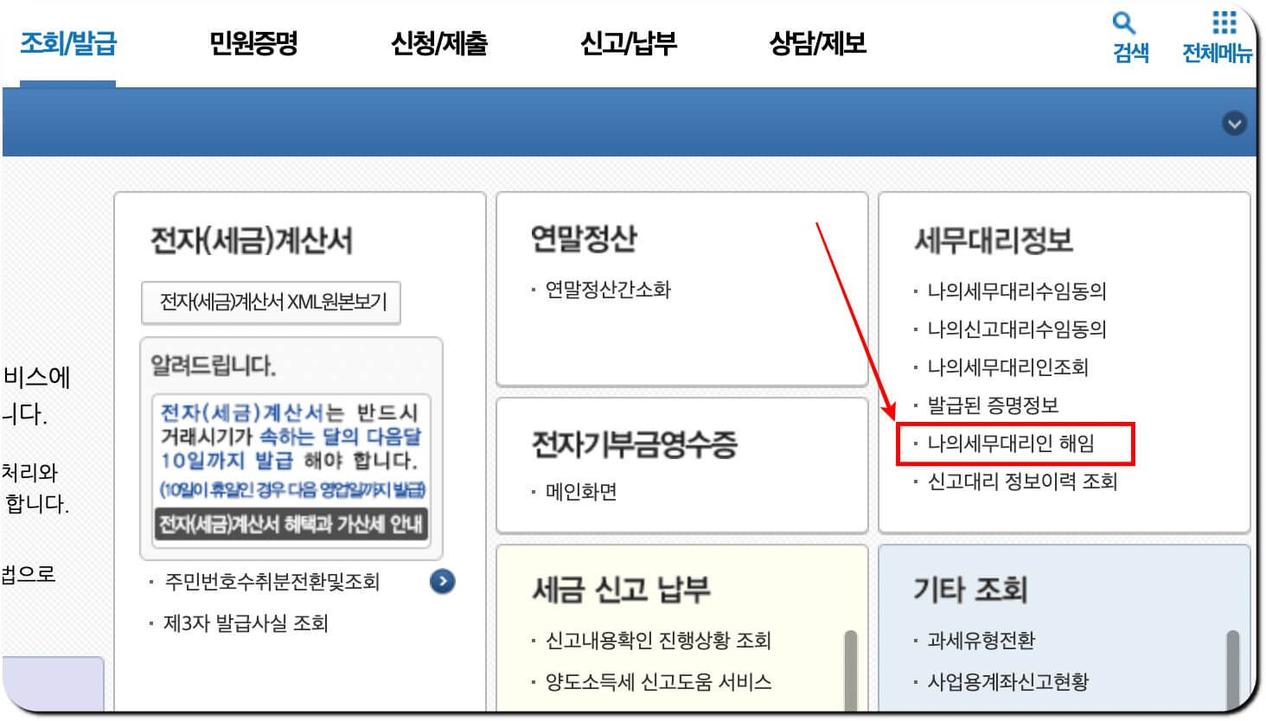Click the 전자(세금)계산서 혜택과 가산세 안내 banner
Screen dimensions: 1266x721
(291, 524)
